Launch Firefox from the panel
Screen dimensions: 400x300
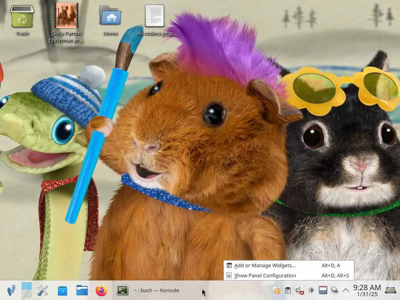pos(102,290)
